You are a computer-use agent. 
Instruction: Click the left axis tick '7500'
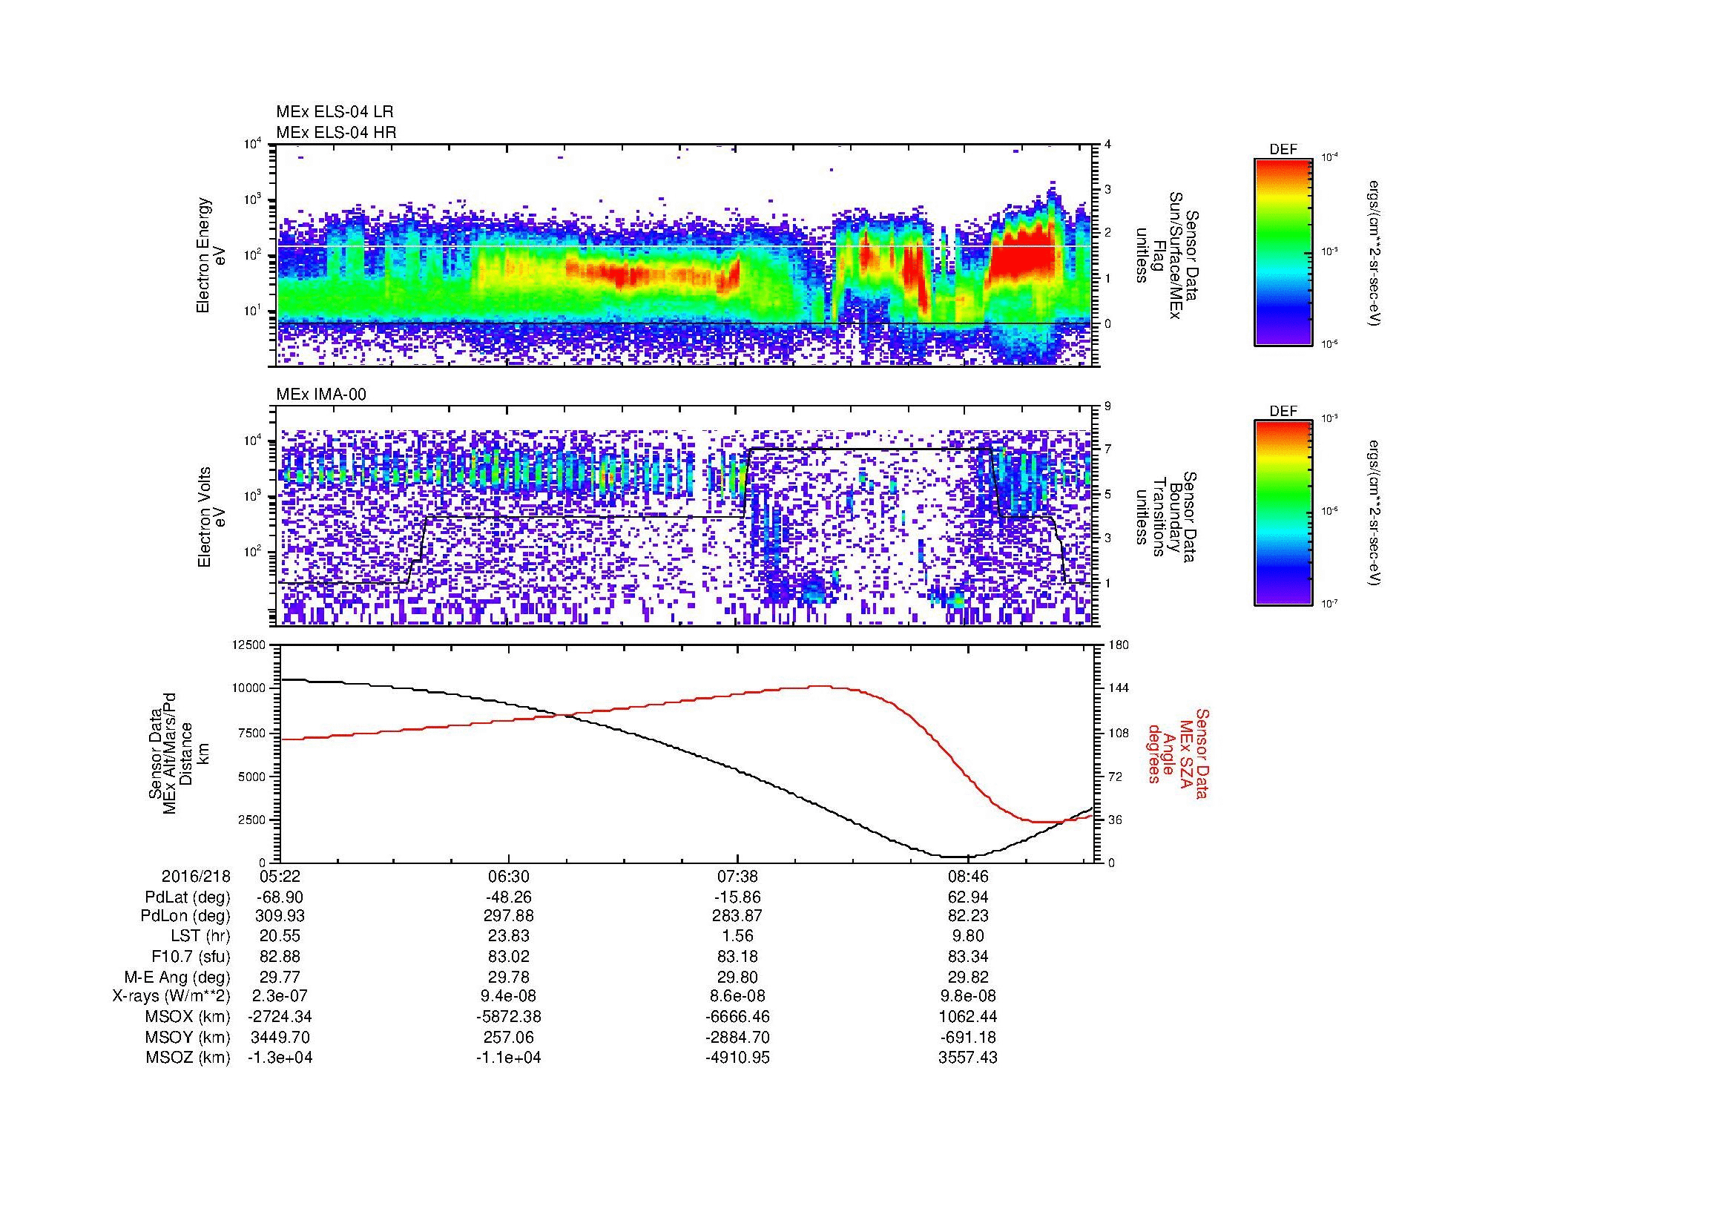pos(252,733)
